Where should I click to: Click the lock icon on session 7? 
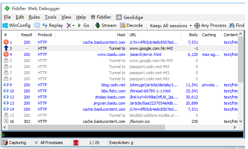pyautogui.click(x=6, y=72)
